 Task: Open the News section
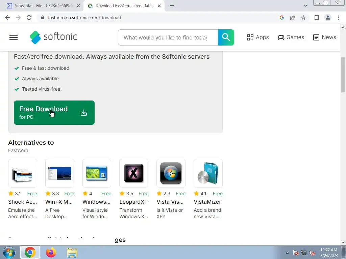pos(325,37)
